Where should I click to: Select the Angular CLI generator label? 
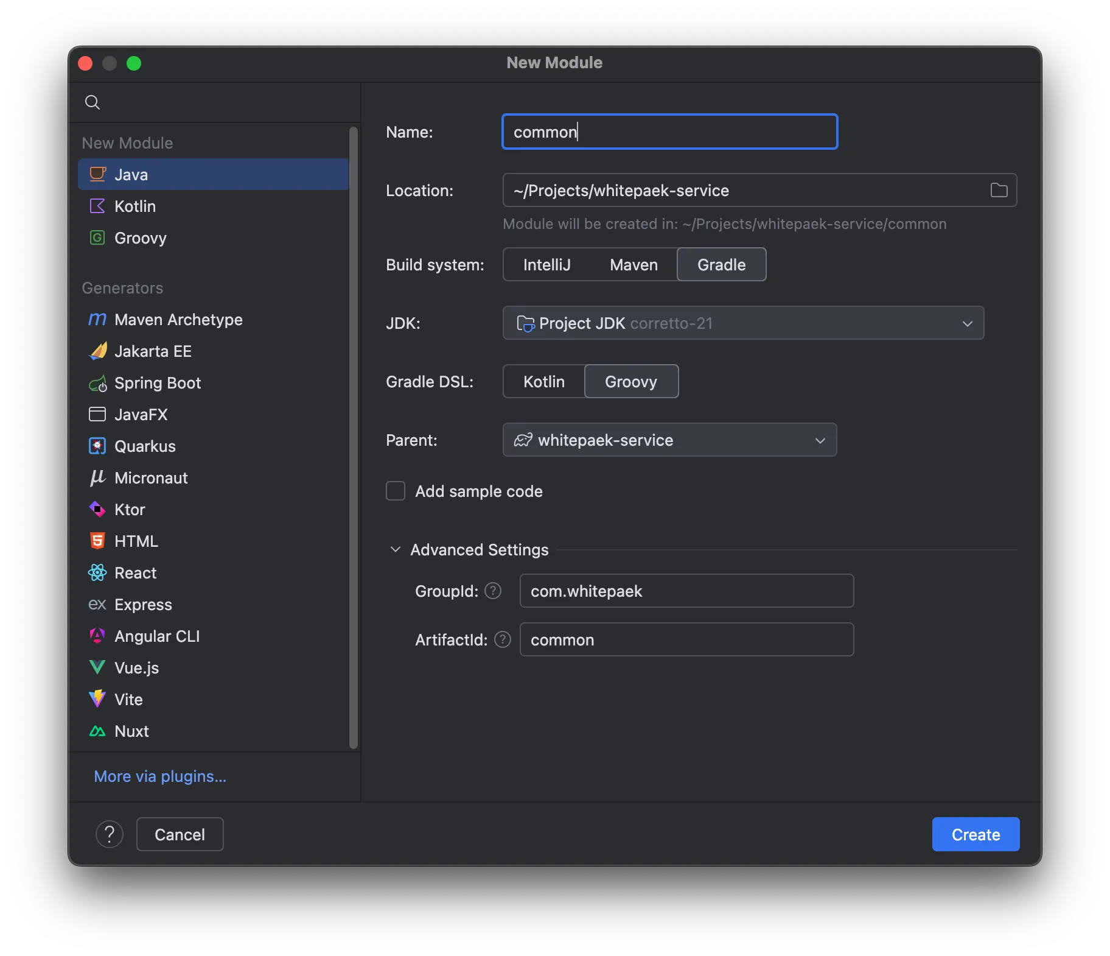point(157,636)
